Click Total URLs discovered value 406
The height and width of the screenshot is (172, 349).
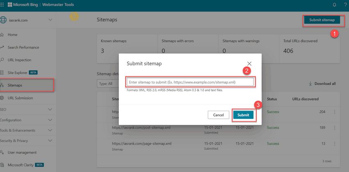point(288,51)
